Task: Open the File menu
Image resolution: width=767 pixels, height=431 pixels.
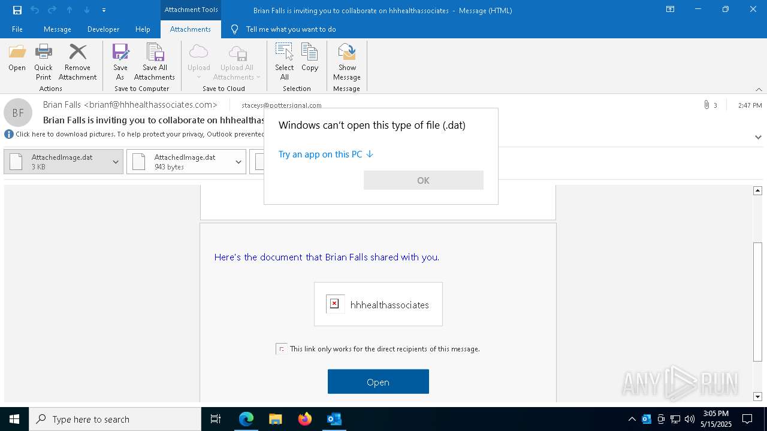Action: pos(17,29)
